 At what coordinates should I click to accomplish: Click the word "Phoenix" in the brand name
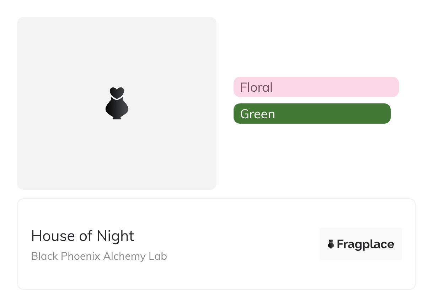pos(81,256)
